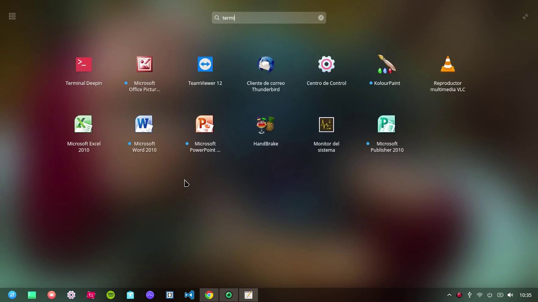The height and width of the screenshot is (302, 538).
Task: Launch the Terminal Deepin app
Action: [x=84, y=64]
